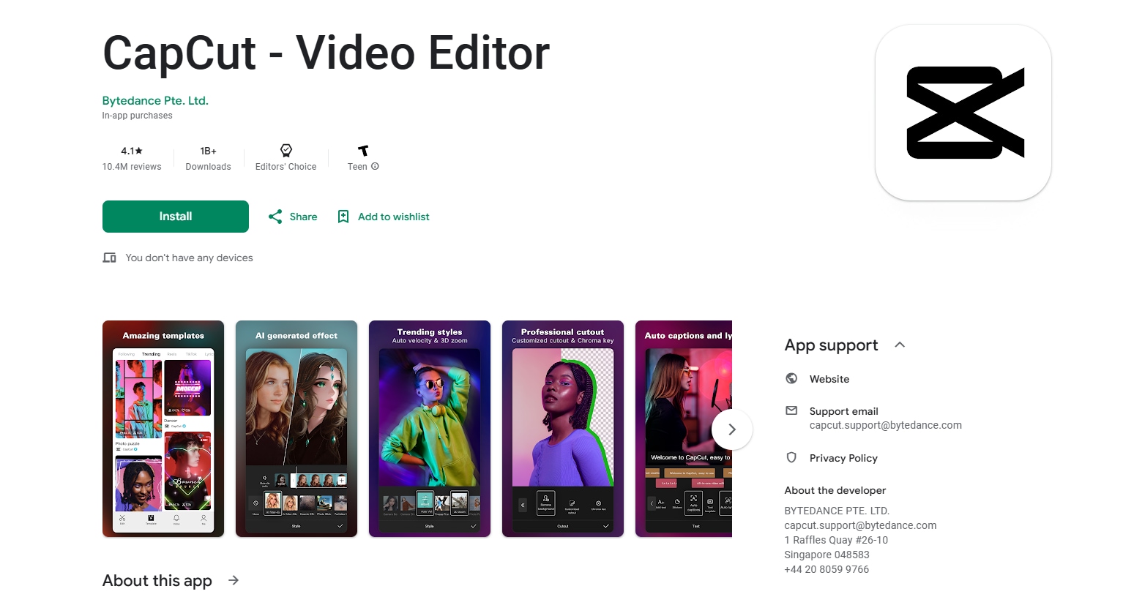Screen dimensions: 1123x597
Task: Click the info icon beside Teen
Action: [x=376, y=166]
